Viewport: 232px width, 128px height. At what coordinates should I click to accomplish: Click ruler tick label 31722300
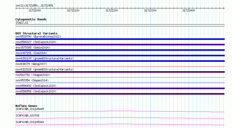pos(150,10)
